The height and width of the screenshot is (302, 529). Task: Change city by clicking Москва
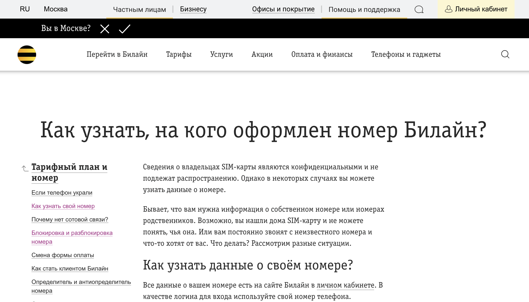56,9
